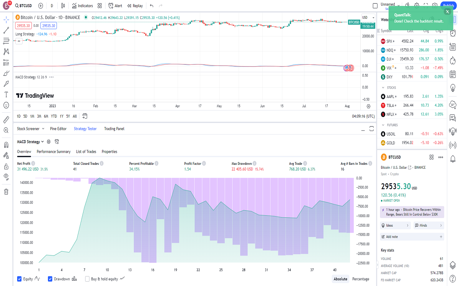Uncheck the Equity checkbox
This screenshot has width=458, height=286.
pyautogui.click(x=19, y=279)
